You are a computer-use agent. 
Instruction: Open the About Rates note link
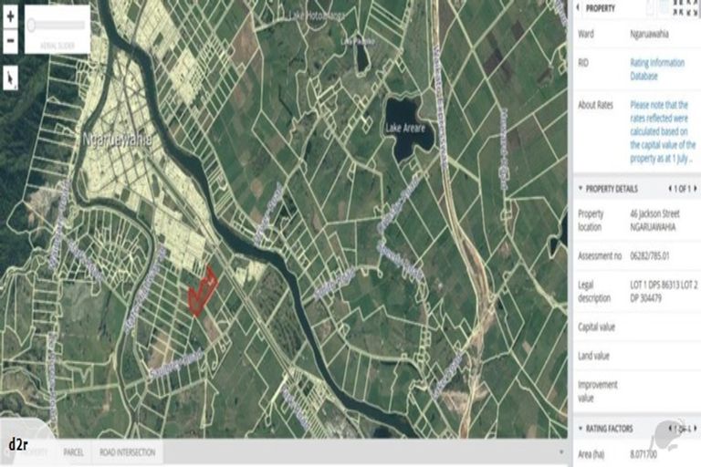click(x=663, y=132)
